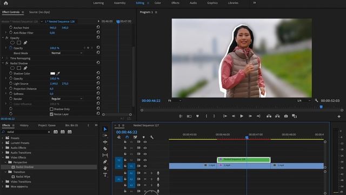
Task: Show more workspaces via double chevron
Action: 255,3
